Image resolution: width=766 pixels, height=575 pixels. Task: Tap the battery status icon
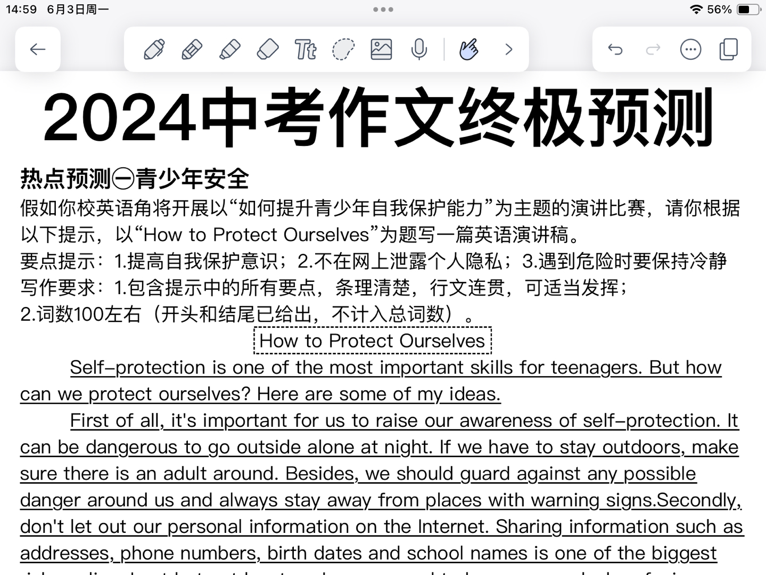[748, 10]
